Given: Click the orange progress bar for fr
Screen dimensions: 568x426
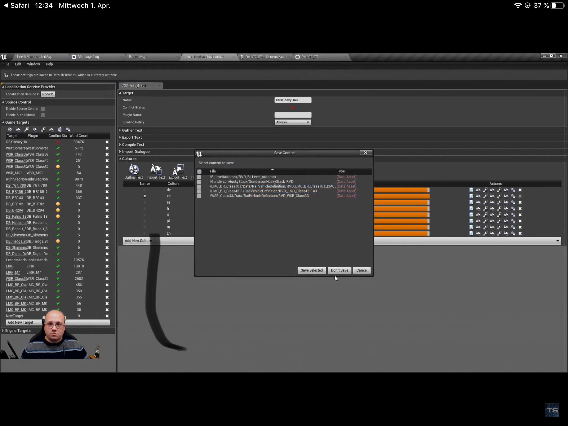Looking at the screenshot, I should [x=401, y=209].
